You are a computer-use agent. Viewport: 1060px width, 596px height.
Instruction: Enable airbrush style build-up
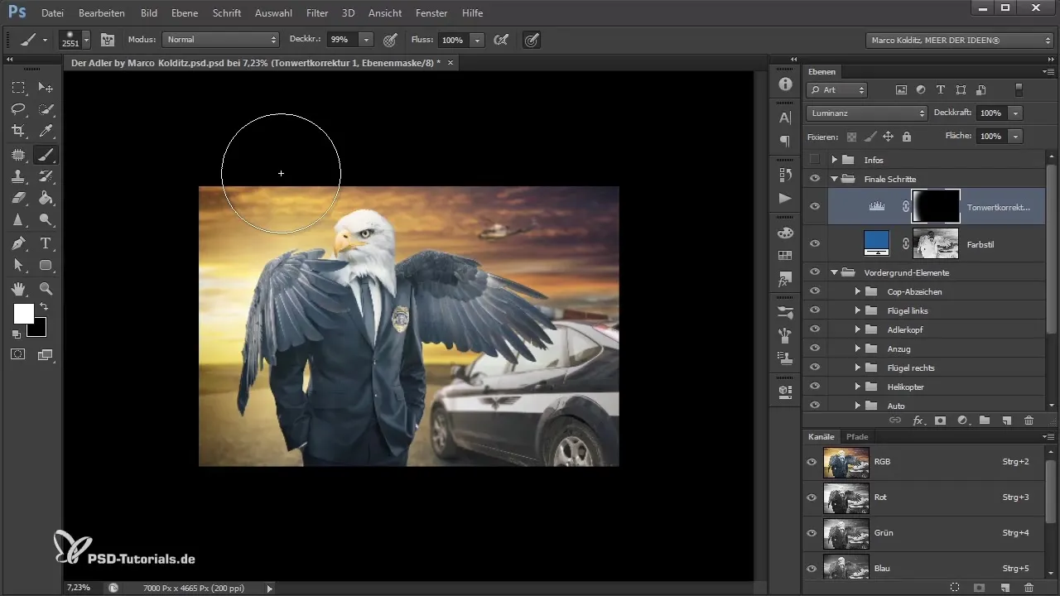pos(499,39)
